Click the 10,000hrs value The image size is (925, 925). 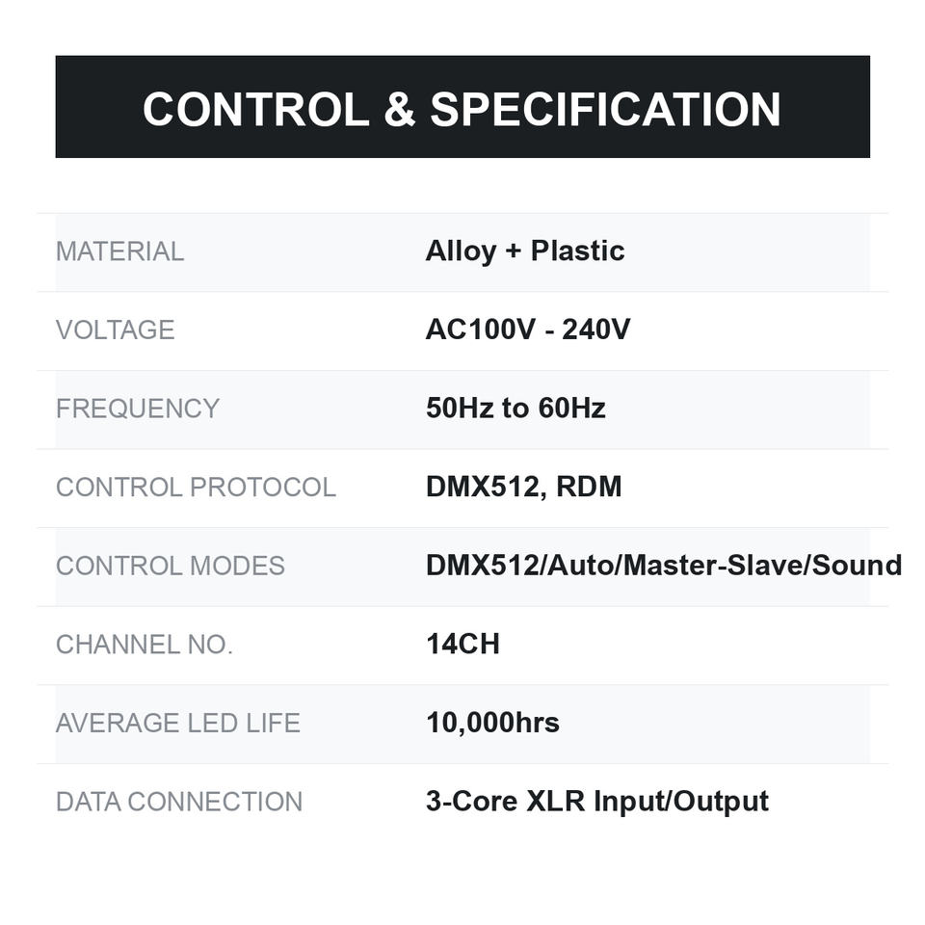492,723
